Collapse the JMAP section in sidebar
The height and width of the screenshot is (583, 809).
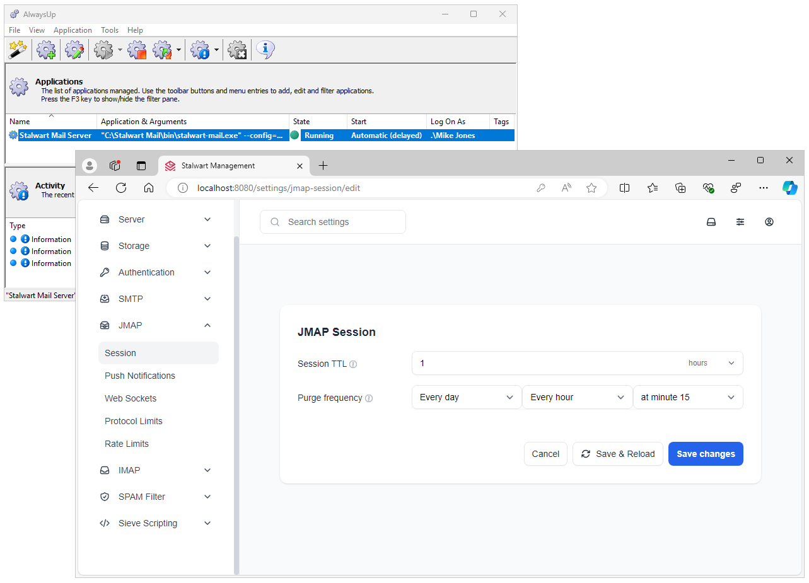tap(156, 325)
